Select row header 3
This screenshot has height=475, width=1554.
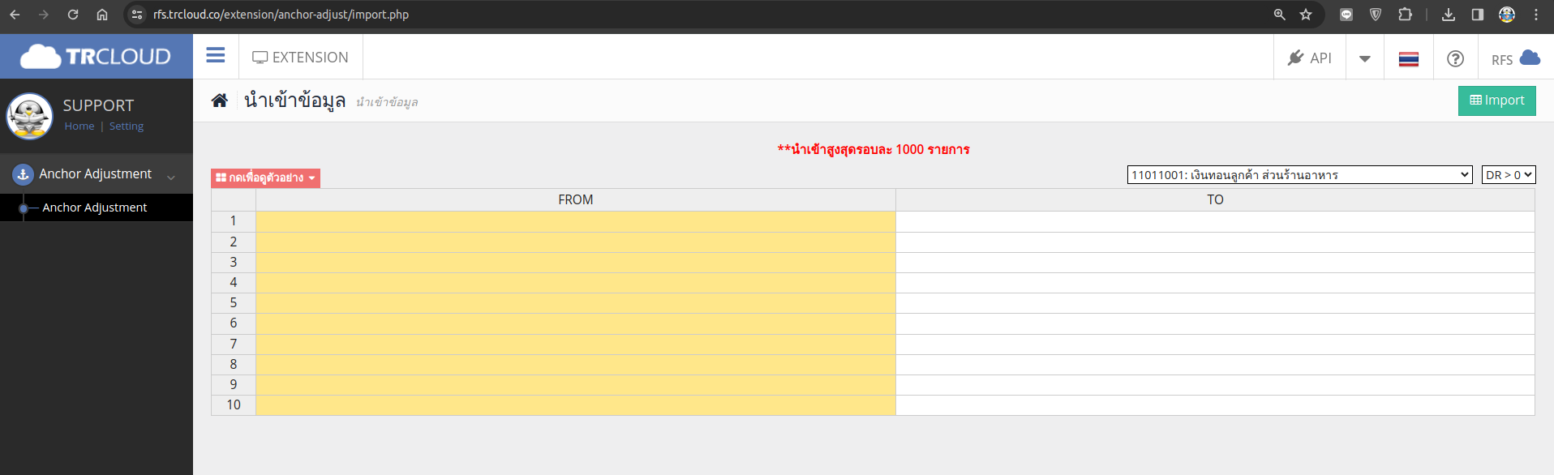(x=234, y=263)
